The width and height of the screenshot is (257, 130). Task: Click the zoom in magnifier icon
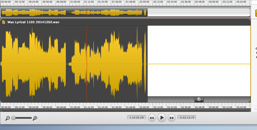(x=35, y=118)
